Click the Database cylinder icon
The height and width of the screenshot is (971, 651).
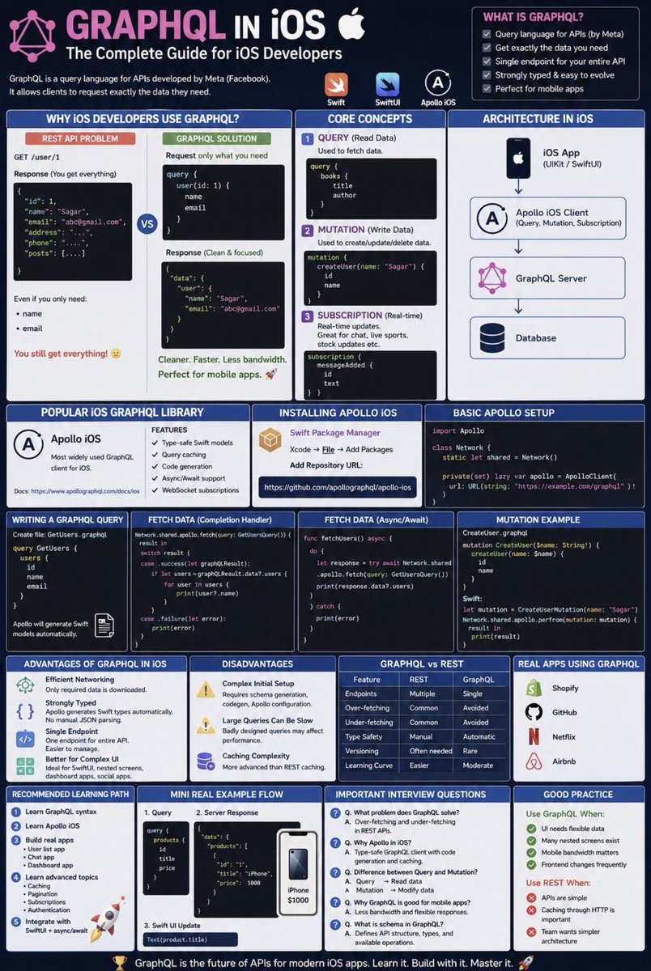[492, 338]
